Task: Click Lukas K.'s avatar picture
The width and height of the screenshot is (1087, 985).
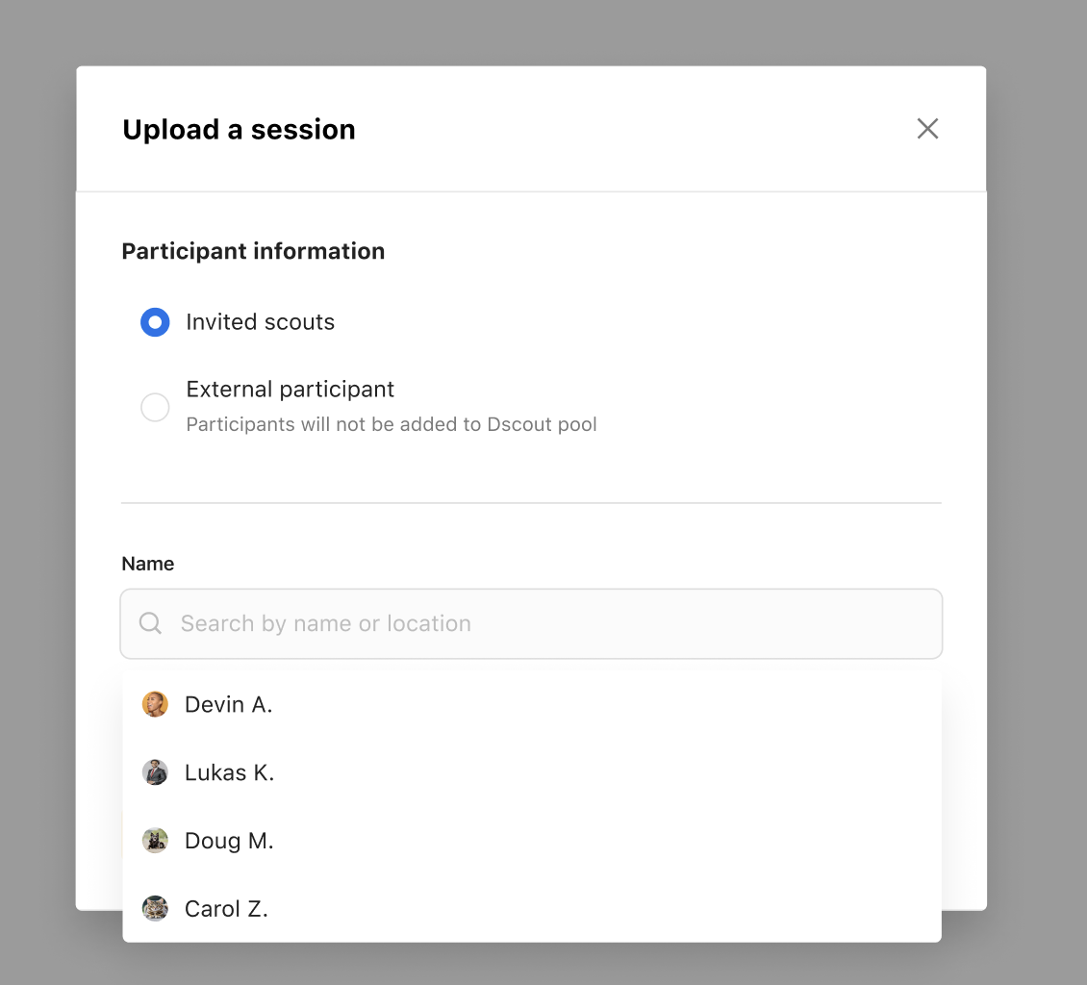Action: [x=155, y=772]
